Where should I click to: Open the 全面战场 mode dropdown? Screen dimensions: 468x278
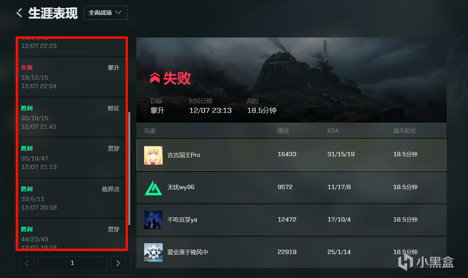click(105, 13)
